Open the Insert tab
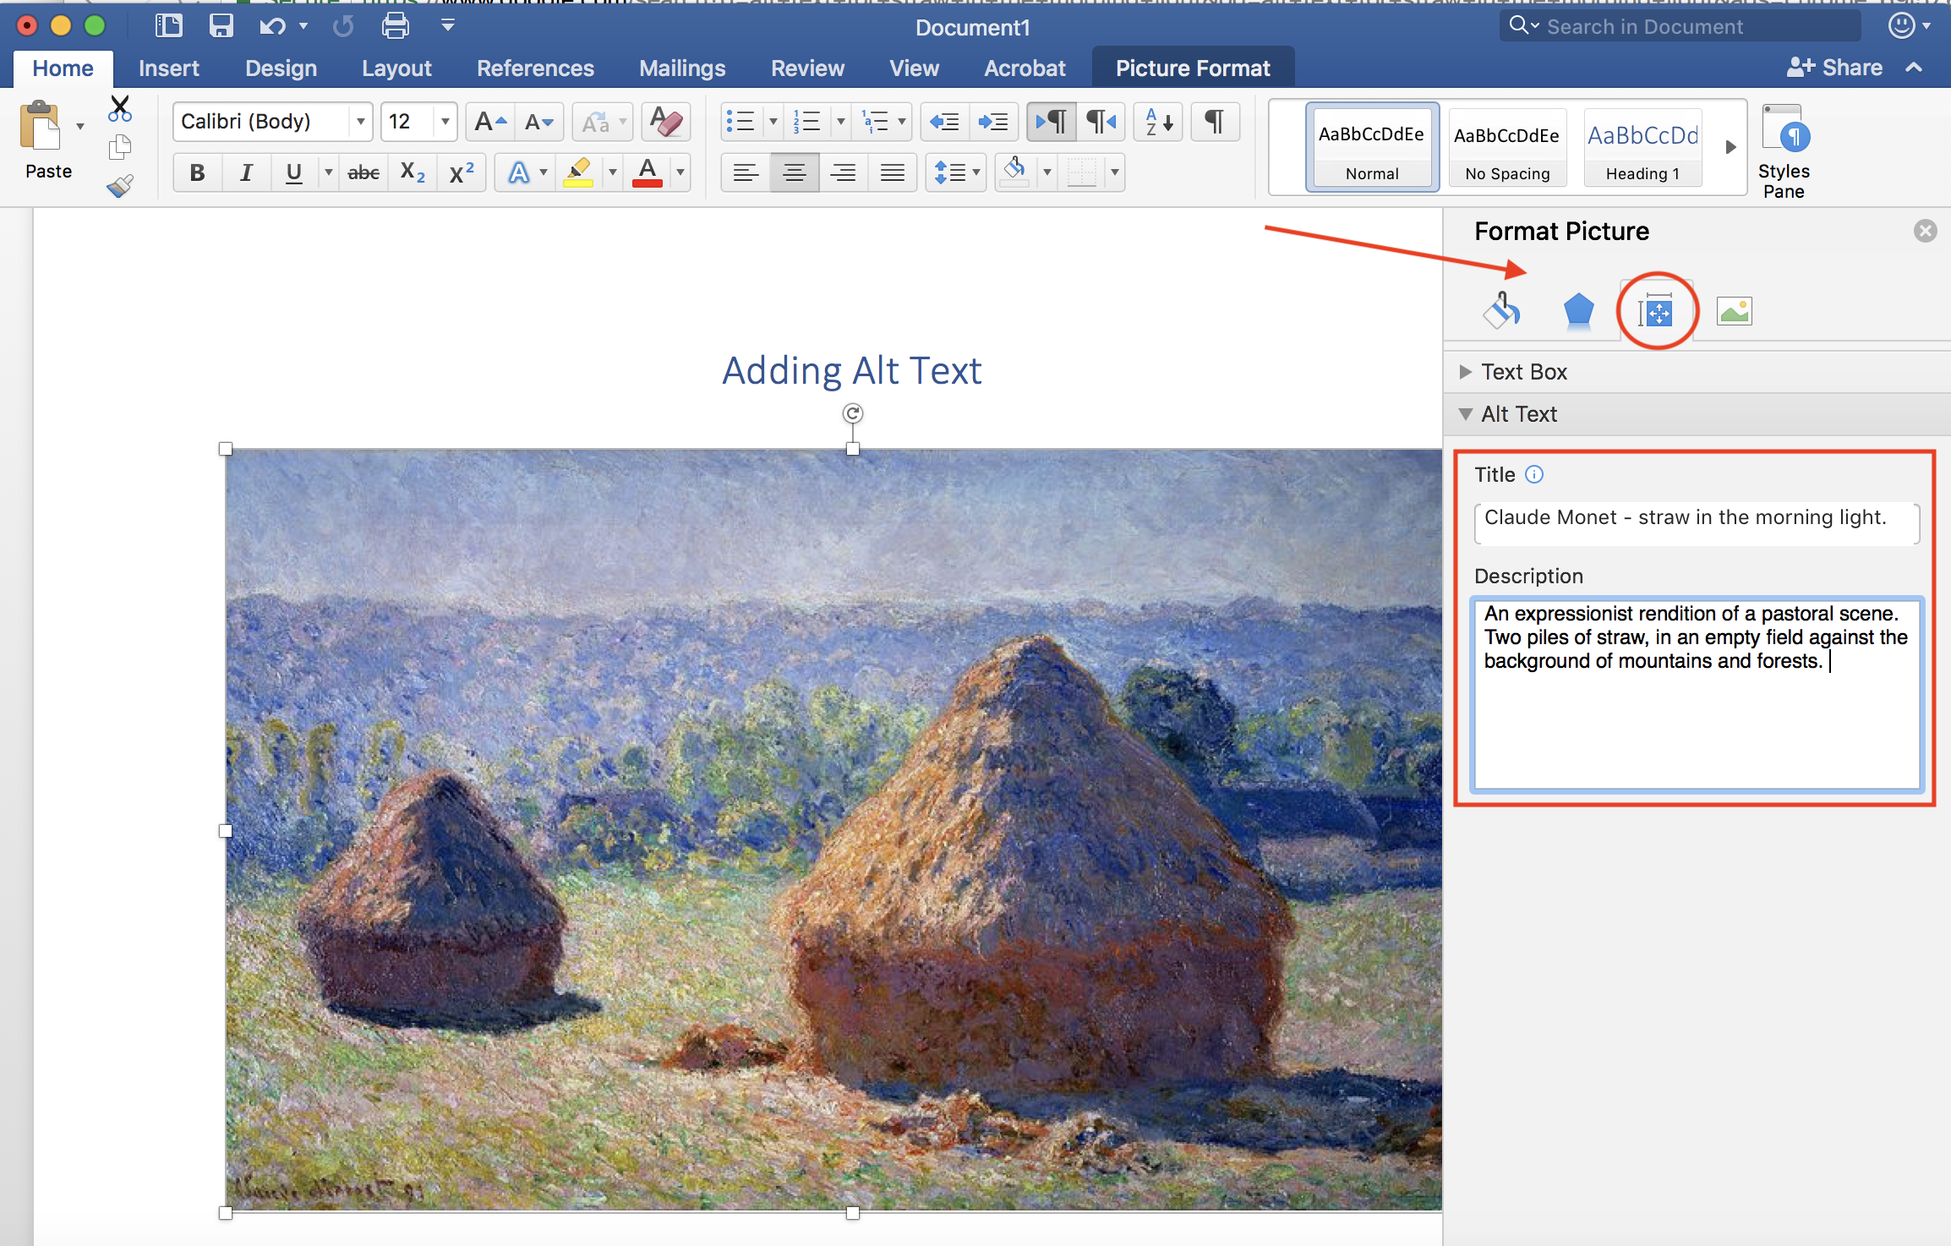Viewport: 1951px width, 1246px height. coord(169,68)
